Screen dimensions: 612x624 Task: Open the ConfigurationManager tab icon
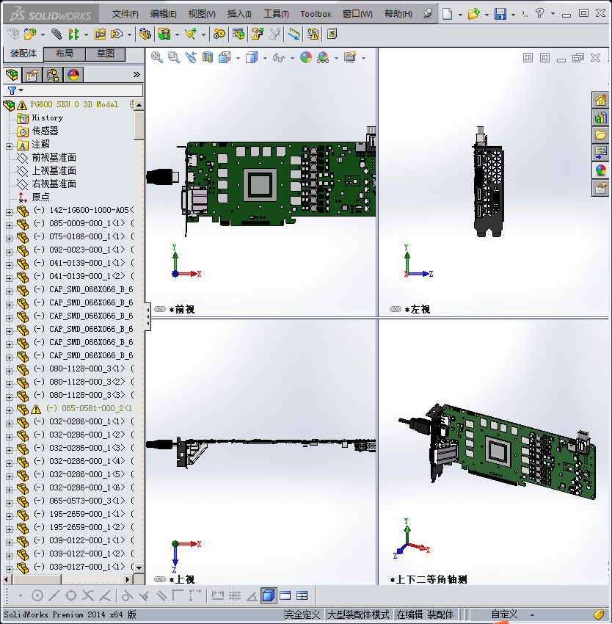pyautogui.click(x=53, y=75)
